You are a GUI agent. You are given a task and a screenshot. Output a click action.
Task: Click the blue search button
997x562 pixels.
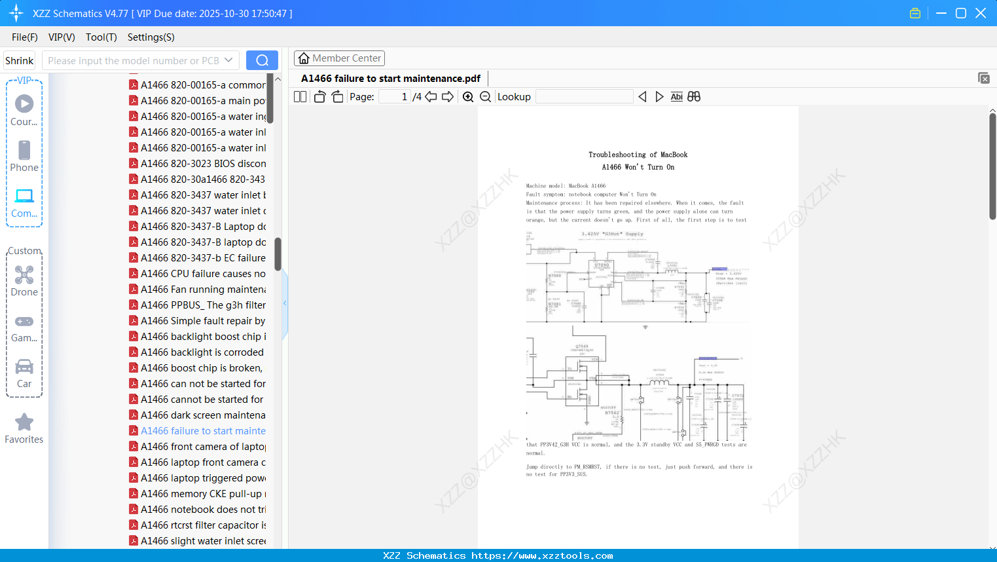tap(262, 60)
